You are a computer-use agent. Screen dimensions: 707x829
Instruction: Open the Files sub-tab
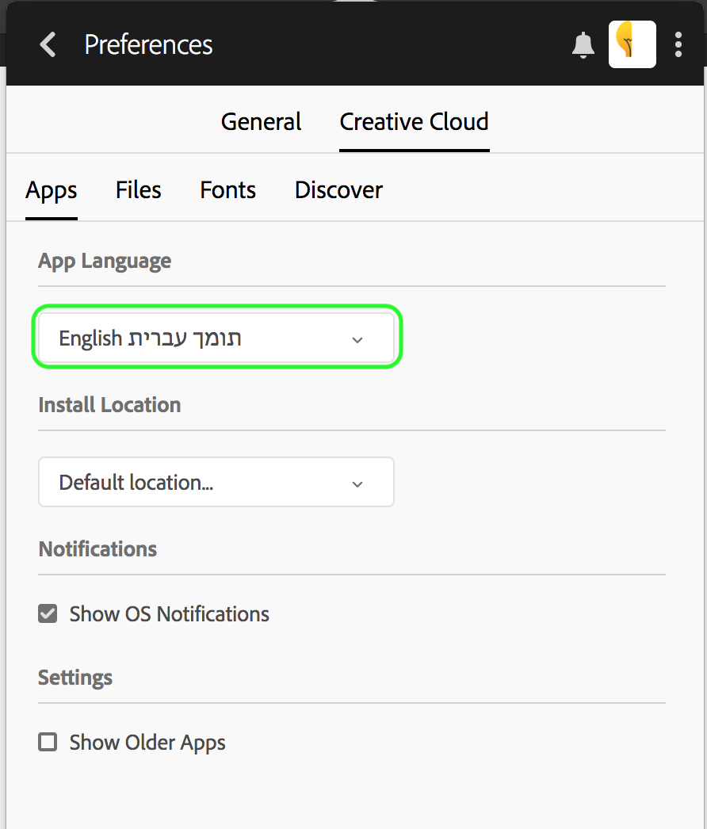click(x=138, y=190)
